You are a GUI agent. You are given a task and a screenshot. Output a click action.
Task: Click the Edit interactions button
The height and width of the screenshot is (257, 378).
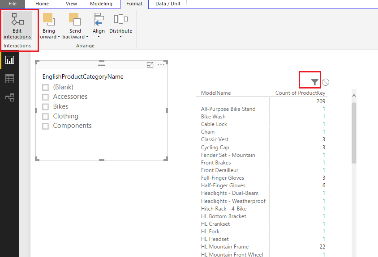tap(17, 25)
